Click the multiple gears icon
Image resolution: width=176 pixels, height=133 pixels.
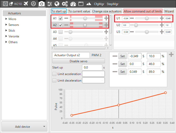[65, 4]
